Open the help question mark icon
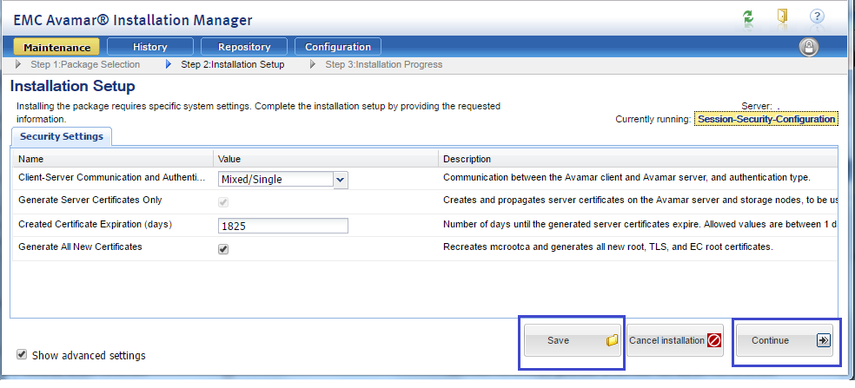Viewport: 855px width, 388px height. [x=817, y=16]
